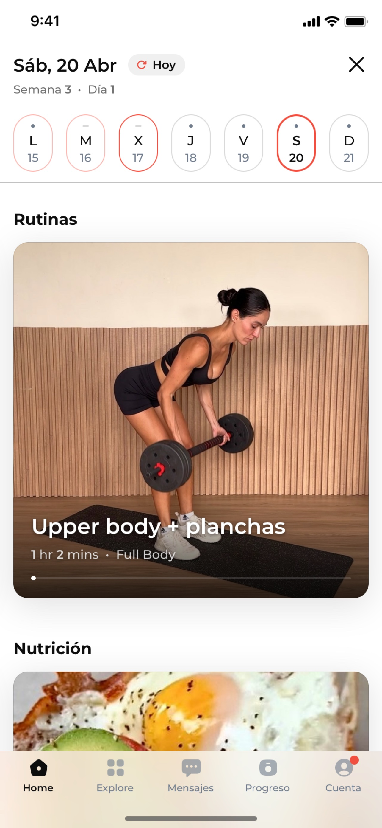Select Thursday J 18 day pill

tap(191, 143)
